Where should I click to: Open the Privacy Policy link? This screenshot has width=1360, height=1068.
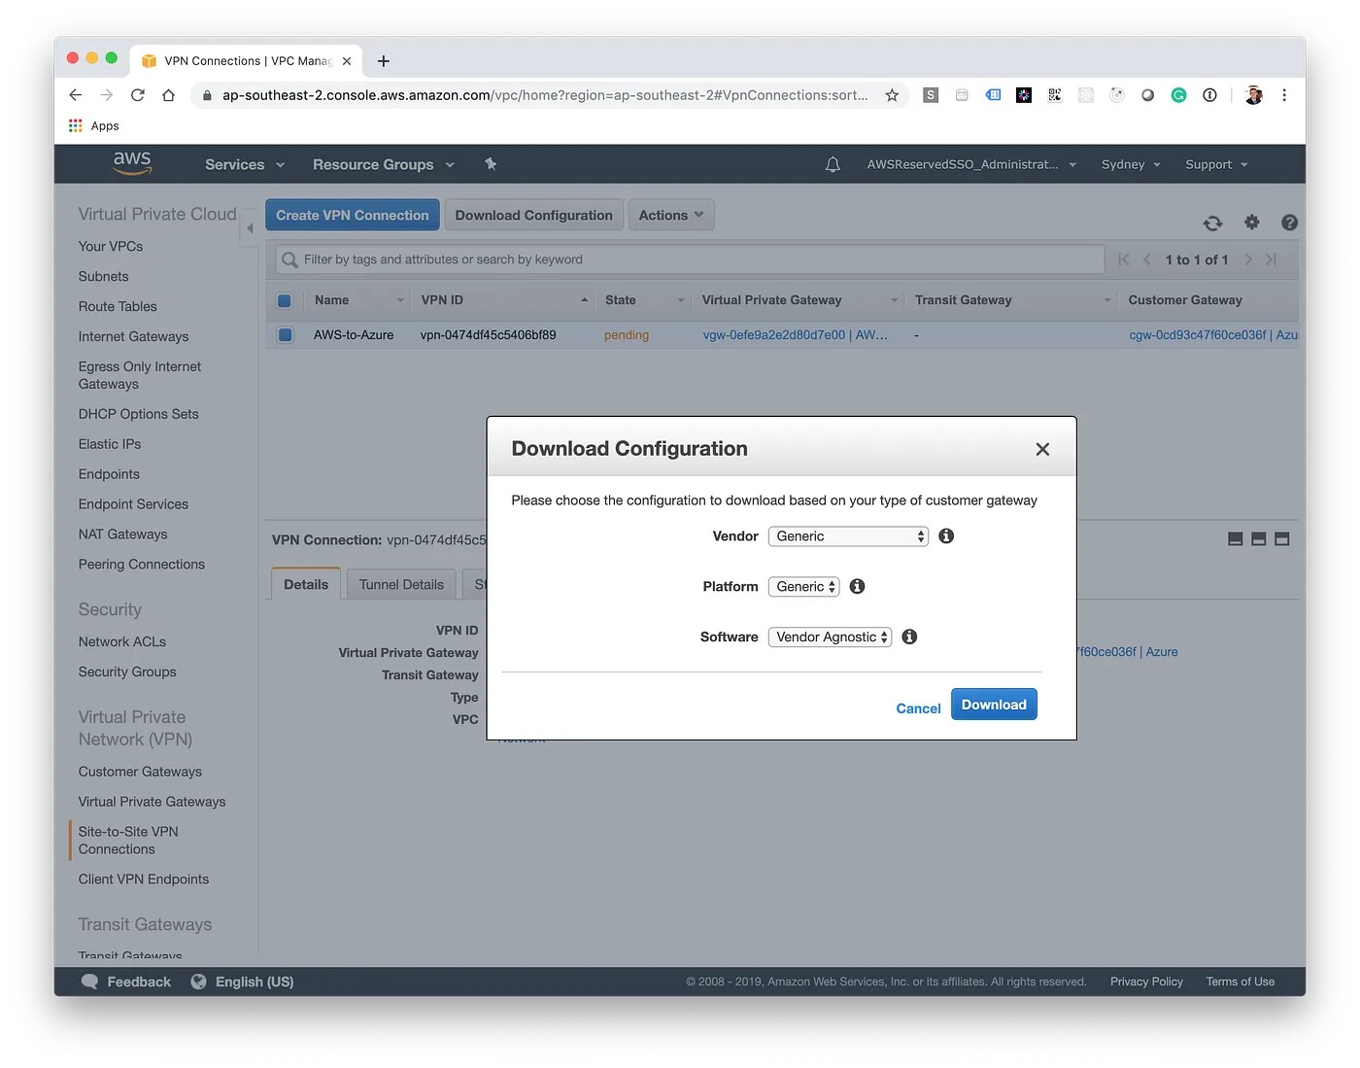coord(1146,982)
